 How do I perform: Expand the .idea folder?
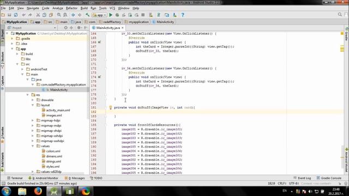coord(12,44)
